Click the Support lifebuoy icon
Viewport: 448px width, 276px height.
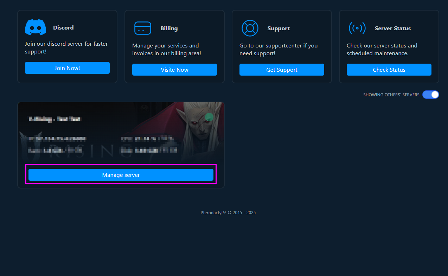250,28
